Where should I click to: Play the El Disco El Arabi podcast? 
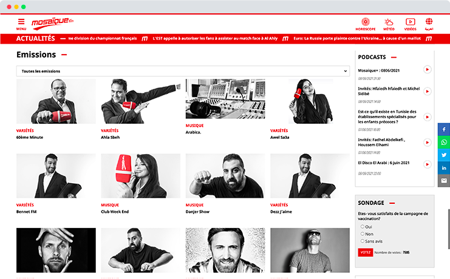(x=428, y=164)
